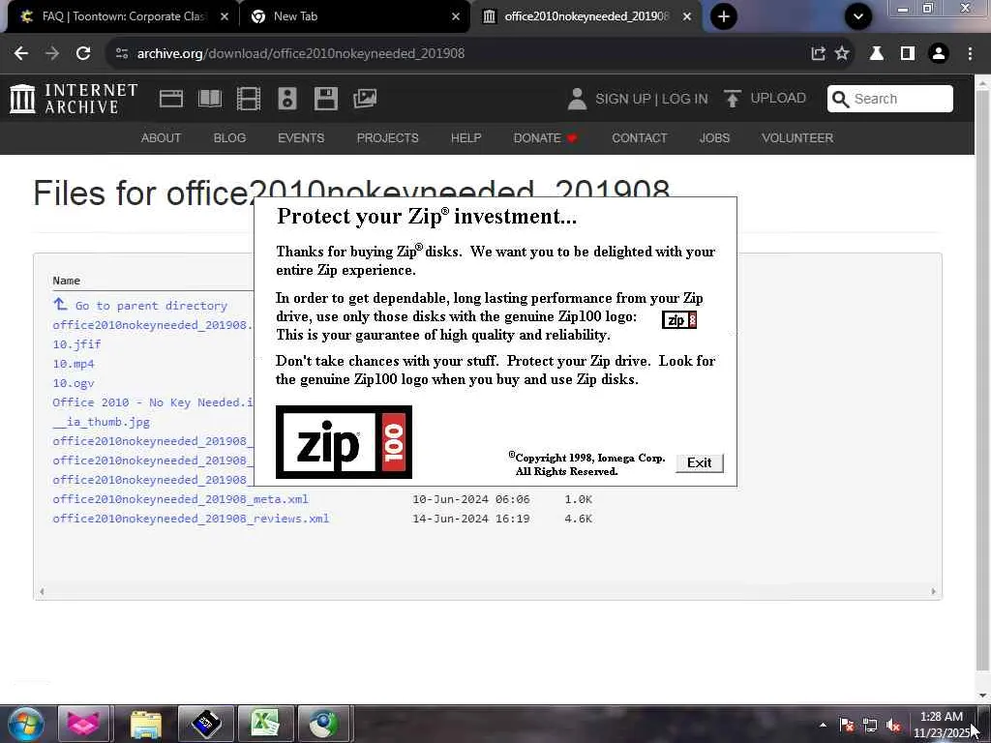Open the Software floppy disk icon
The height and width of the screenshot is (743, 991).
point(326,99)
